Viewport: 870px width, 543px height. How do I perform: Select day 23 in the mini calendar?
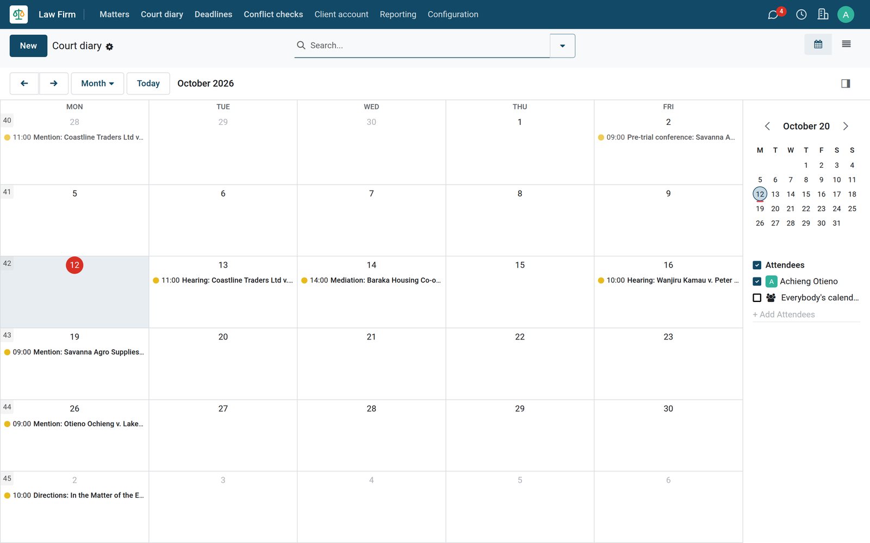coord(821,209)
